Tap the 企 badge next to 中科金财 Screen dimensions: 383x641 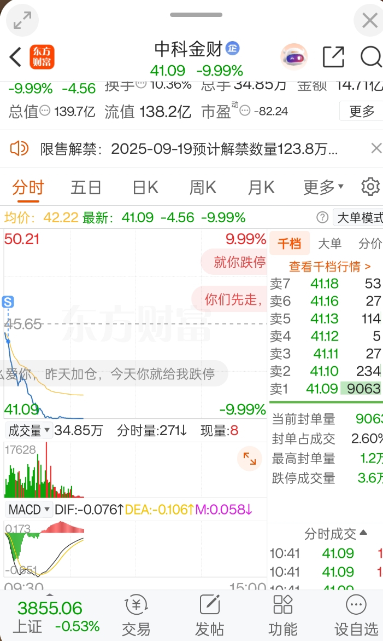tap(233, 48)
